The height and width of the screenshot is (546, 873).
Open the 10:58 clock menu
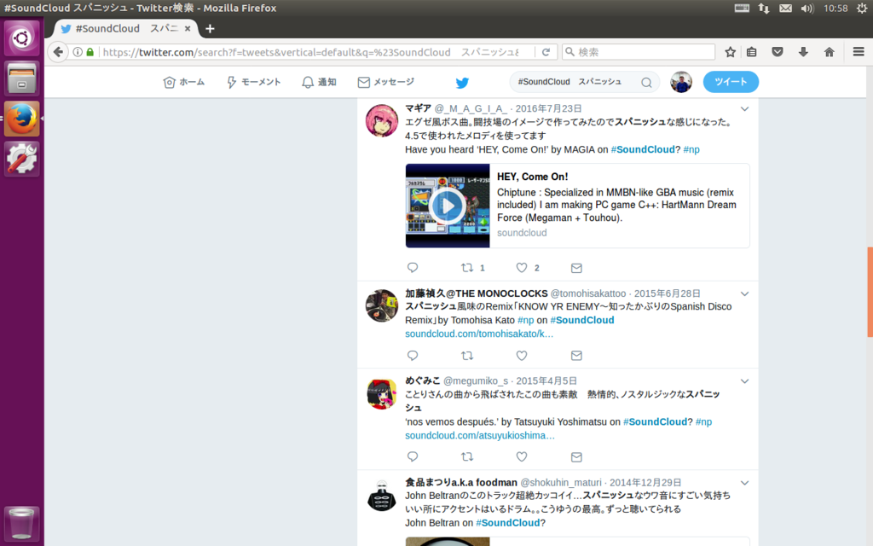pyautogui.click(x=835, y=9)
